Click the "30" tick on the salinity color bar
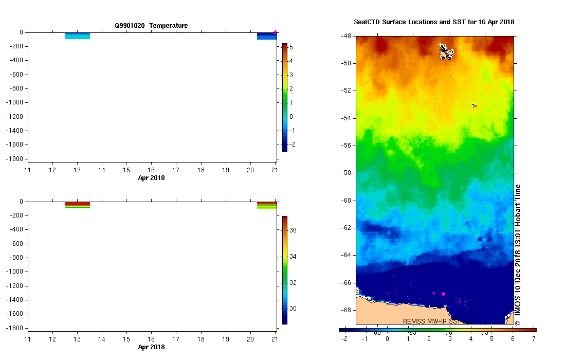This screenshot has width=565, height=360. click(x=293, y=309)
